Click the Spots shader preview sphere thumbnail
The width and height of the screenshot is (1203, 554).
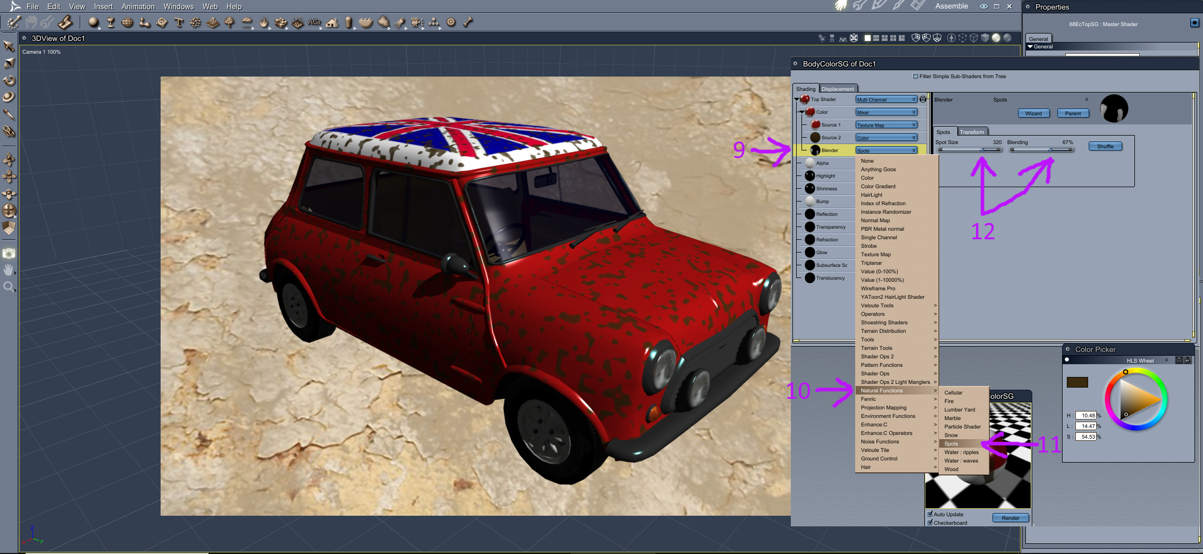coord(1114,109)
